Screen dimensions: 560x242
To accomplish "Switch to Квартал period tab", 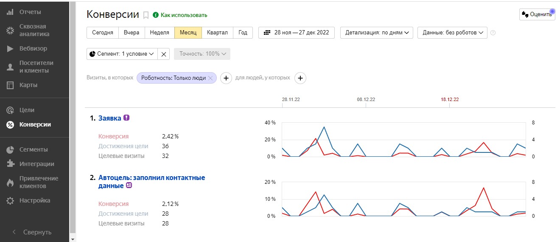I will pyautogui.click(x=217, y=33).
